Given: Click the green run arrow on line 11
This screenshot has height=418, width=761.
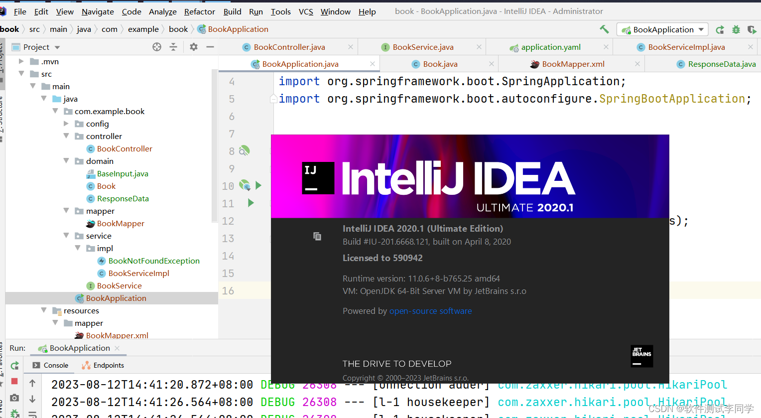Looking at the screenshot, I should (251, 203).
